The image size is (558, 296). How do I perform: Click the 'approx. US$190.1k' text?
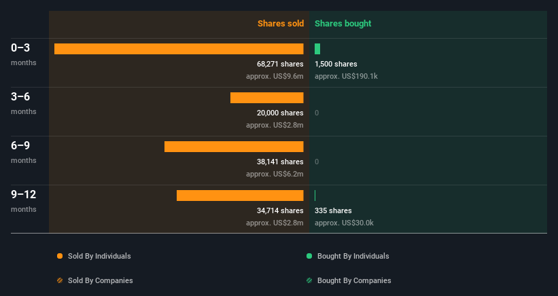(x=346, y=77)
